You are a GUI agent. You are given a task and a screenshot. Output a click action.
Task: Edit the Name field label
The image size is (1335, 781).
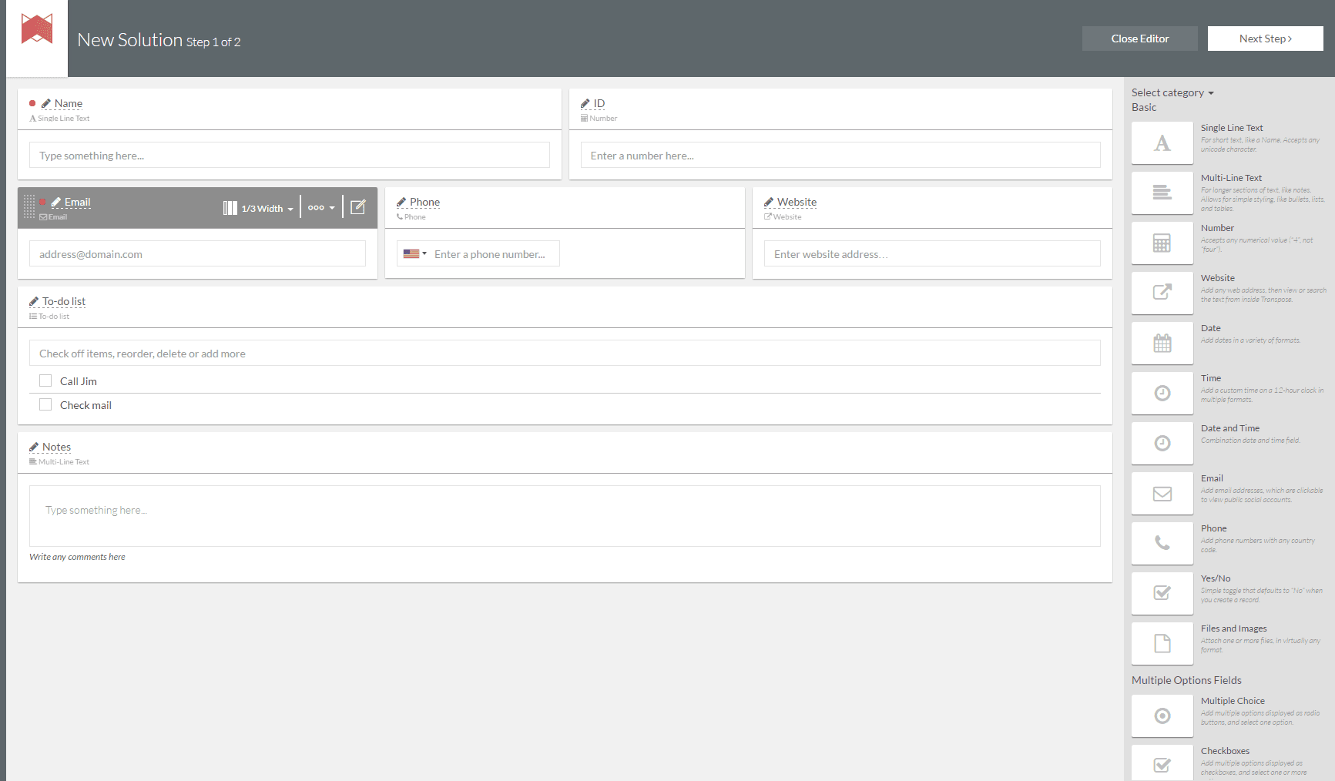(x=69, y=103)
